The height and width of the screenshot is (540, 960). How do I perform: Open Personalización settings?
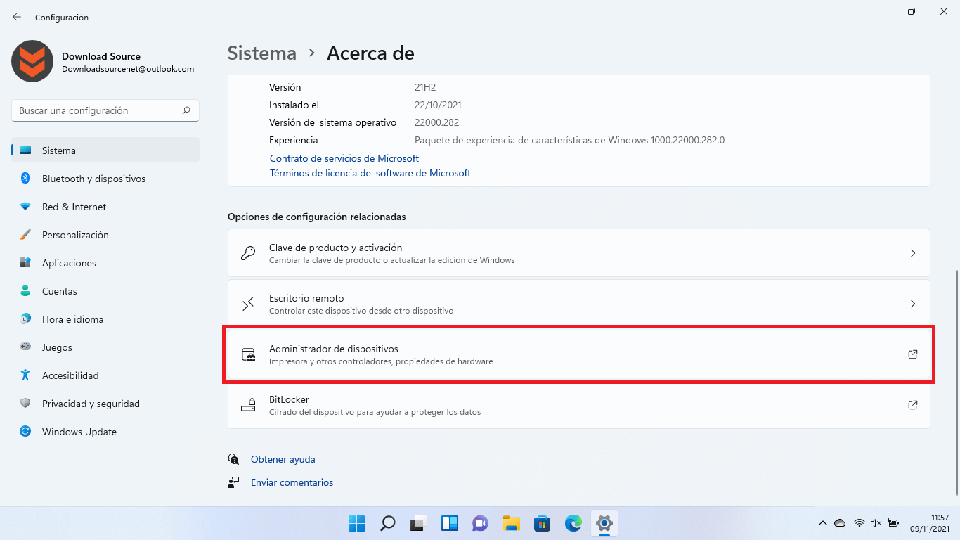coord(105,235)
